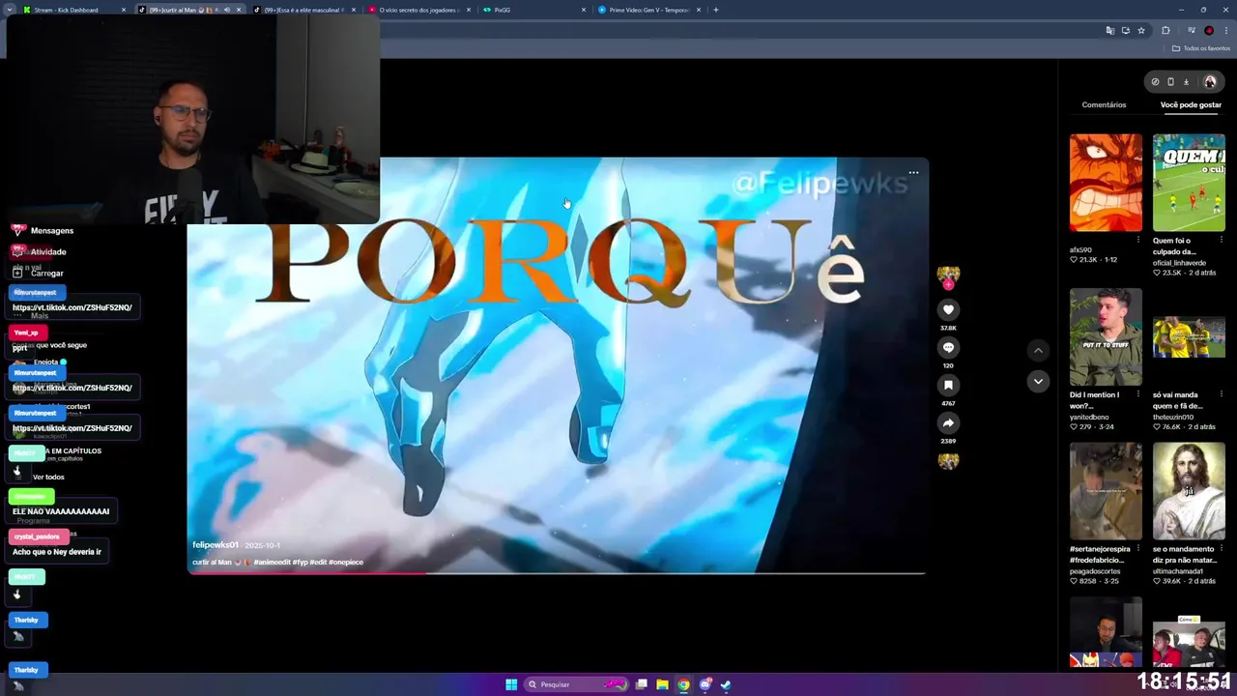Share the video with the arrow icon
Image resolution: width=1237 pixels, height=696 pixels.
pyautogui.click(x=948, y=422)
